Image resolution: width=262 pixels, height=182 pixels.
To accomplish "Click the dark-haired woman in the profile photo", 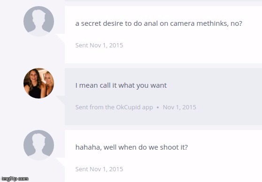I will click(34, 84).
